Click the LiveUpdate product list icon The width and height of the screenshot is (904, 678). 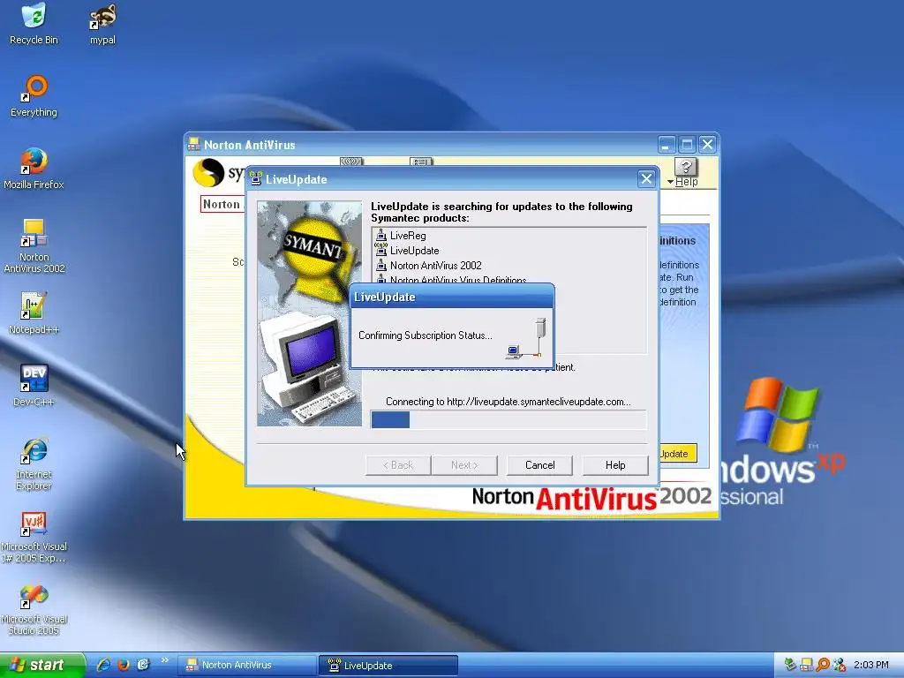(380, 250)
